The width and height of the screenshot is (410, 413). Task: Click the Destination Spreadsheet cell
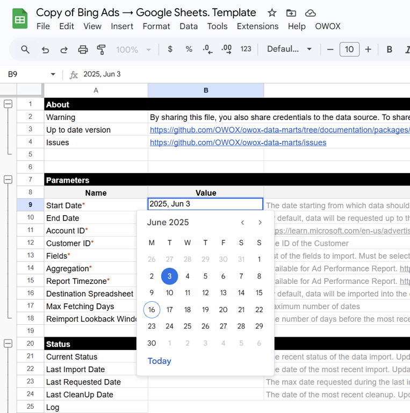pyautogui.click(x=90, y=294)
